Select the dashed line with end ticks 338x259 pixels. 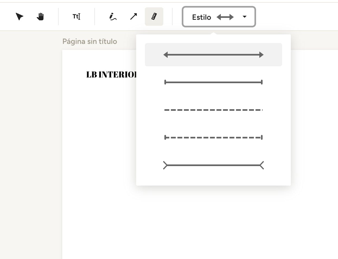pyautogui.click(x=213, y=138)
